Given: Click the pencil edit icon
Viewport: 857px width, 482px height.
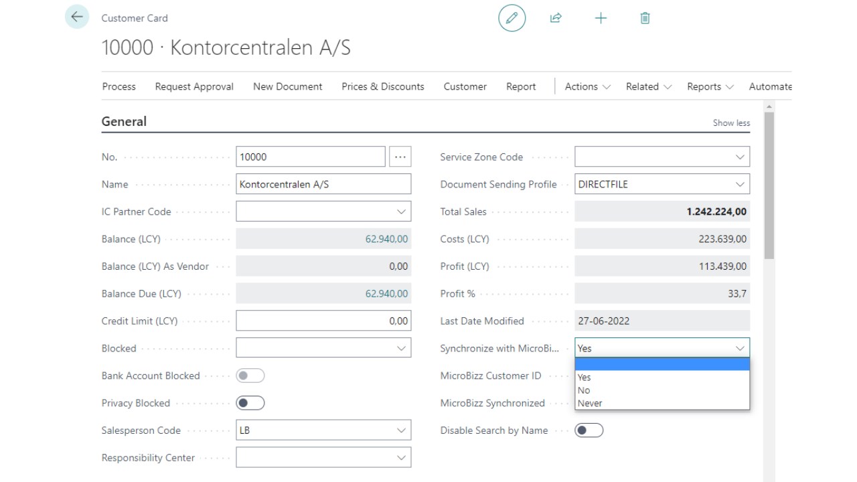Looking at the screenshot, I should pyautogui.click(x=512, y=18).
